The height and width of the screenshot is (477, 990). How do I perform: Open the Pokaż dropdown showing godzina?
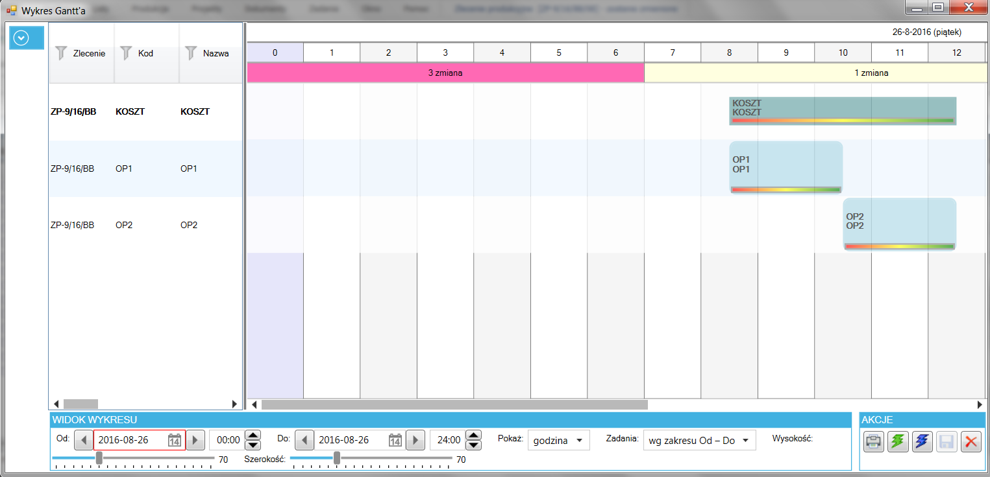coord(558,440)
